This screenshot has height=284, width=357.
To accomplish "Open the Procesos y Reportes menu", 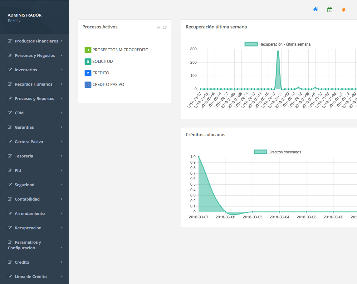I will click(x=34, y=98).
